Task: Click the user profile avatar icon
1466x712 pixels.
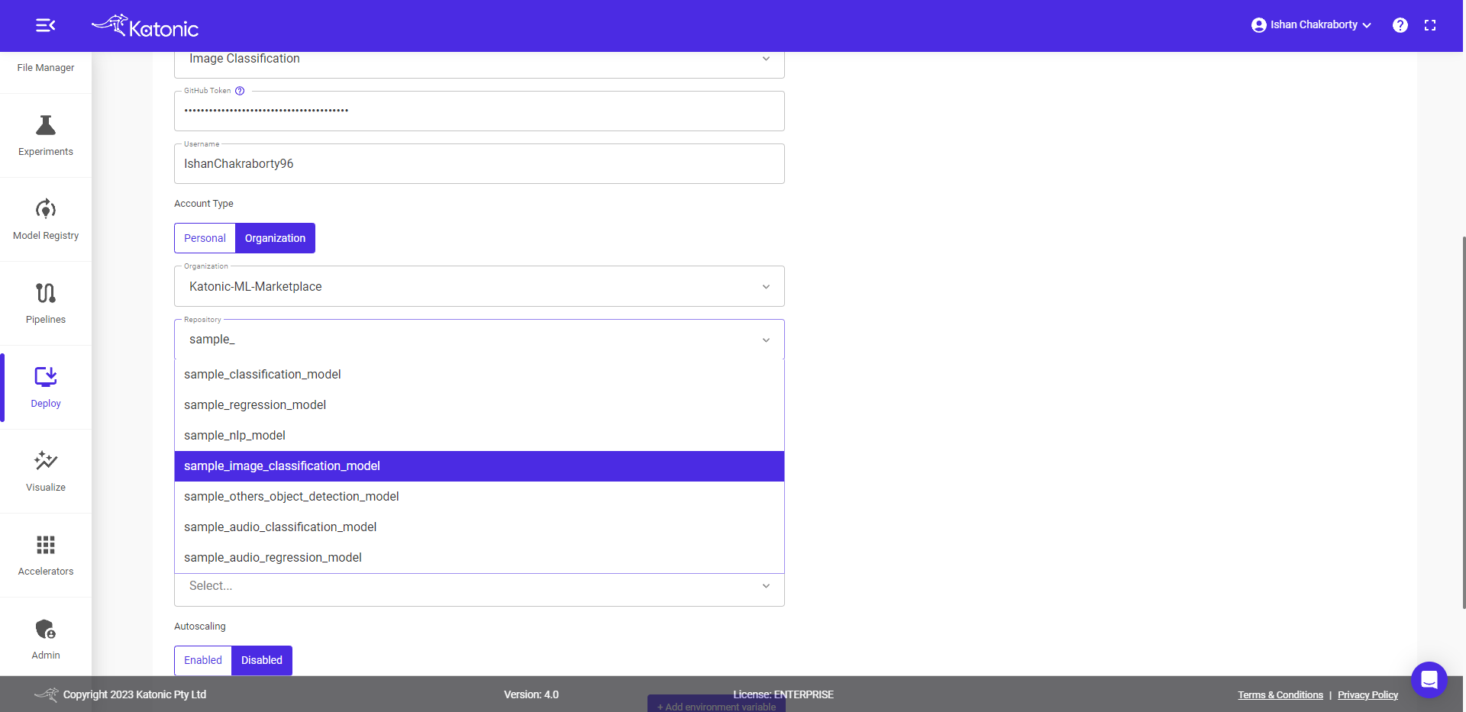Action: click(1258, 25)
